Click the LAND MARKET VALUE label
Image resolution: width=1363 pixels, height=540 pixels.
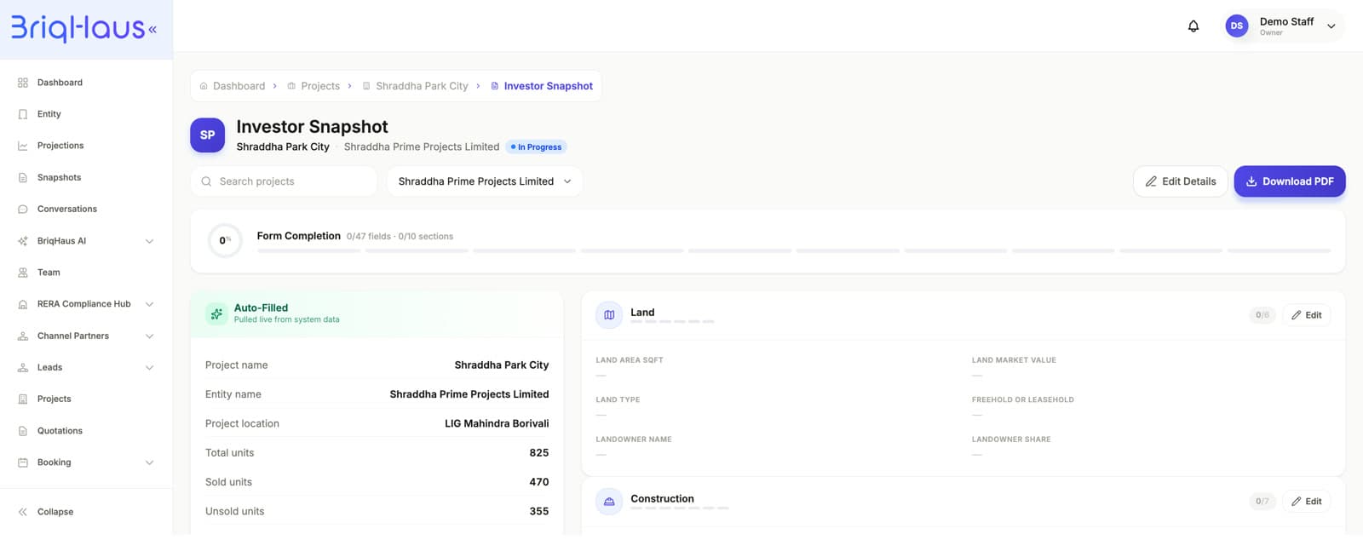[1014, 360]
